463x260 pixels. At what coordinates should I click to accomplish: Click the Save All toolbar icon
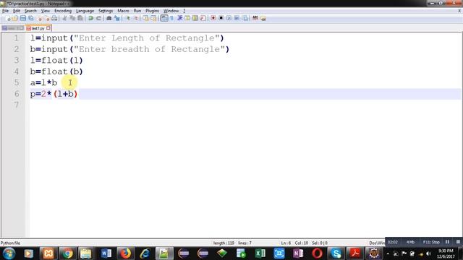(x=30, y=18)
